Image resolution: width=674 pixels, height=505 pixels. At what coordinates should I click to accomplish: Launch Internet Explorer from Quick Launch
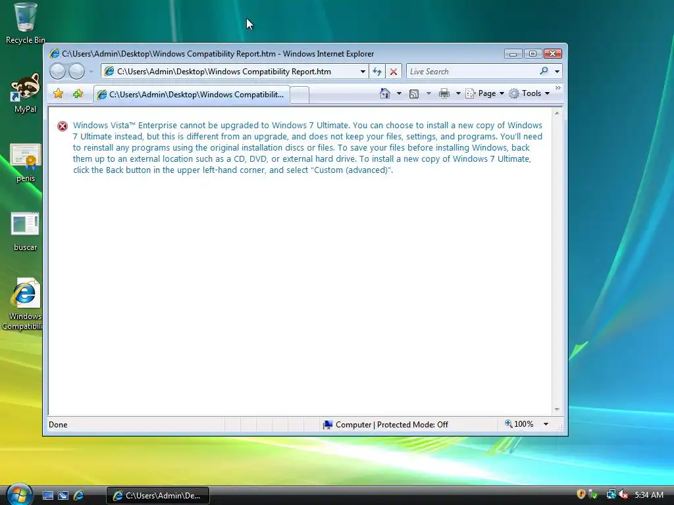79,495
